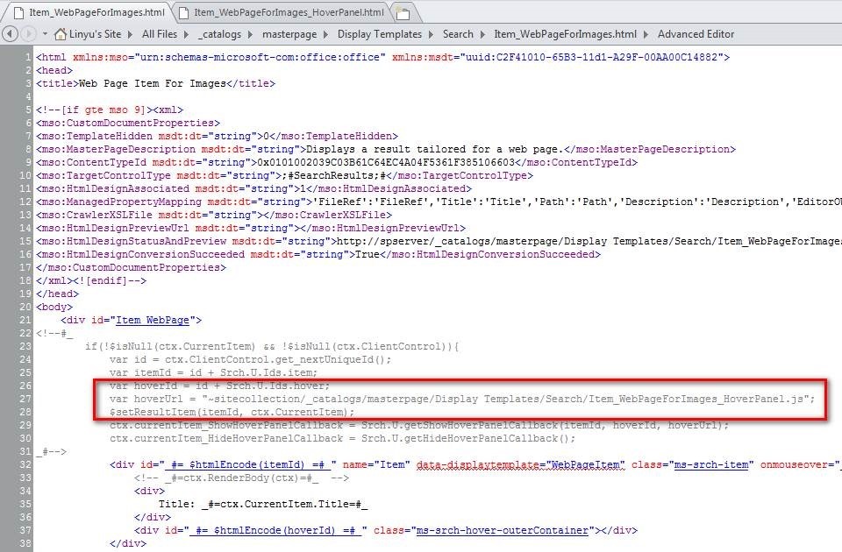Click the home icon before Linyu's Site
Viewport: 842px width, 552px height.
(61, 34)
